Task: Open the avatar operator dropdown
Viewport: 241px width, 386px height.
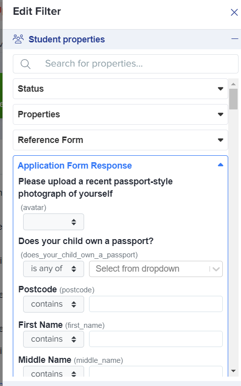Action: click(x=54, y=222)
